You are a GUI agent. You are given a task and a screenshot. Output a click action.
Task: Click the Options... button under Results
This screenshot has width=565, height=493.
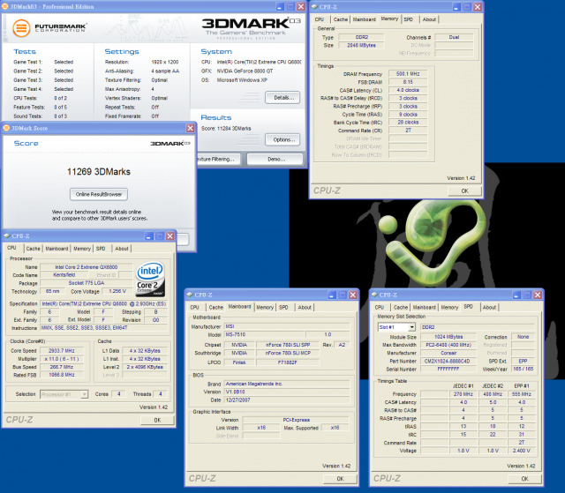tap(282, 139)
